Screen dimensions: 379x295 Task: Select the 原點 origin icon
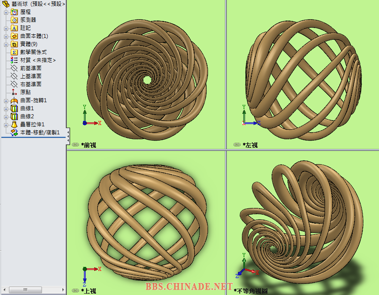pyautogui.click(x=14, y=92)
